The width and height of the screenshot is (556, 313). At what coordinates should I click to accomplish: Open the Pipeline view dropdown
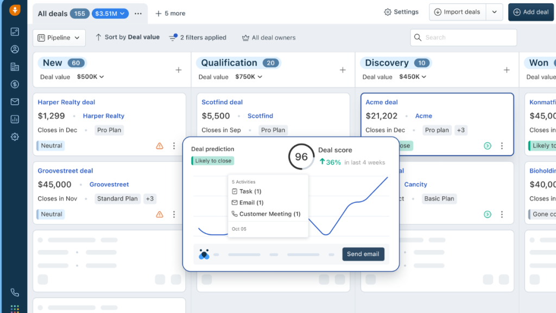[59, 37]
